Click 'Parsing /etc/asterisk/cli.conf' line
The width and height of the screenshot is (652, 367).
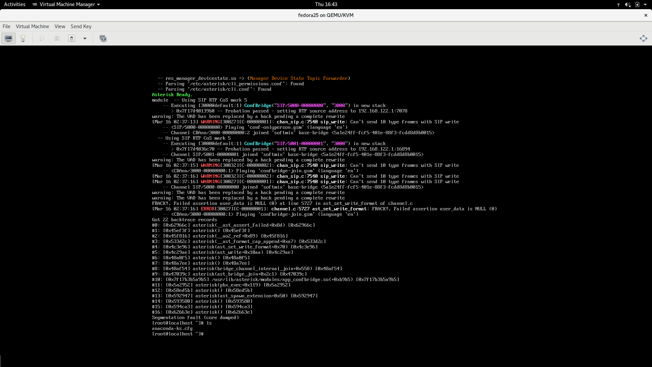(x=214, y=89)
